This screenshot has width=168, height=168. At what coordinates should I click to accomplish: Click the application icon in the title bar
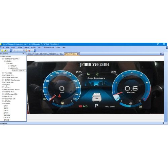[1, 44]
